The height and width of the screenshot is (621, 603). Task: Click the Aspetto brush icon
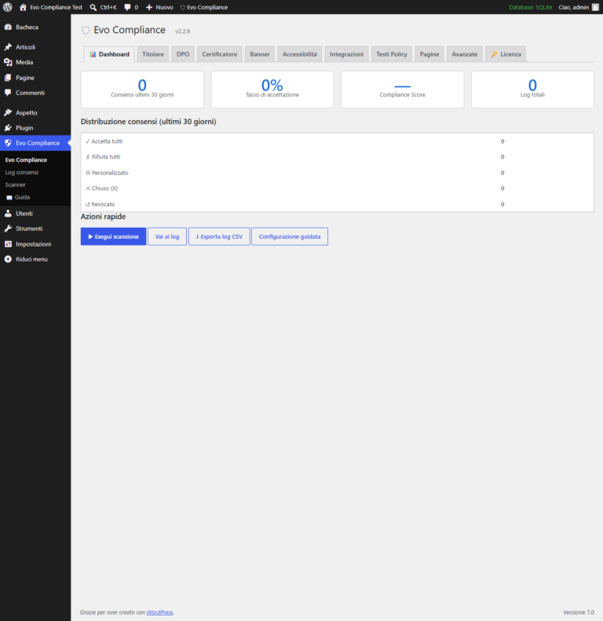tap(8, 112)
